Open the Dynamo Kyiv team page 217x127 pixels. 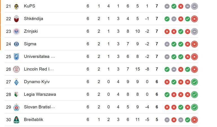(x=37, y=82)
